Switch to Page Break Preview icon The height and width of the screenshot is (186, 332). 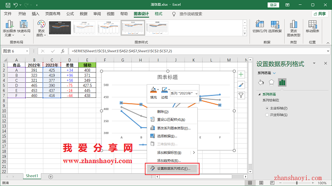click(x=272, y=183)
